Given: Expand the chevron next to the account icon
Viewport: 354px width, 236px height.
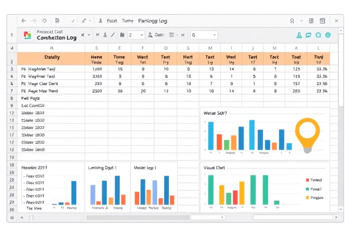Looking at the screenshot, I should [301, 21].
